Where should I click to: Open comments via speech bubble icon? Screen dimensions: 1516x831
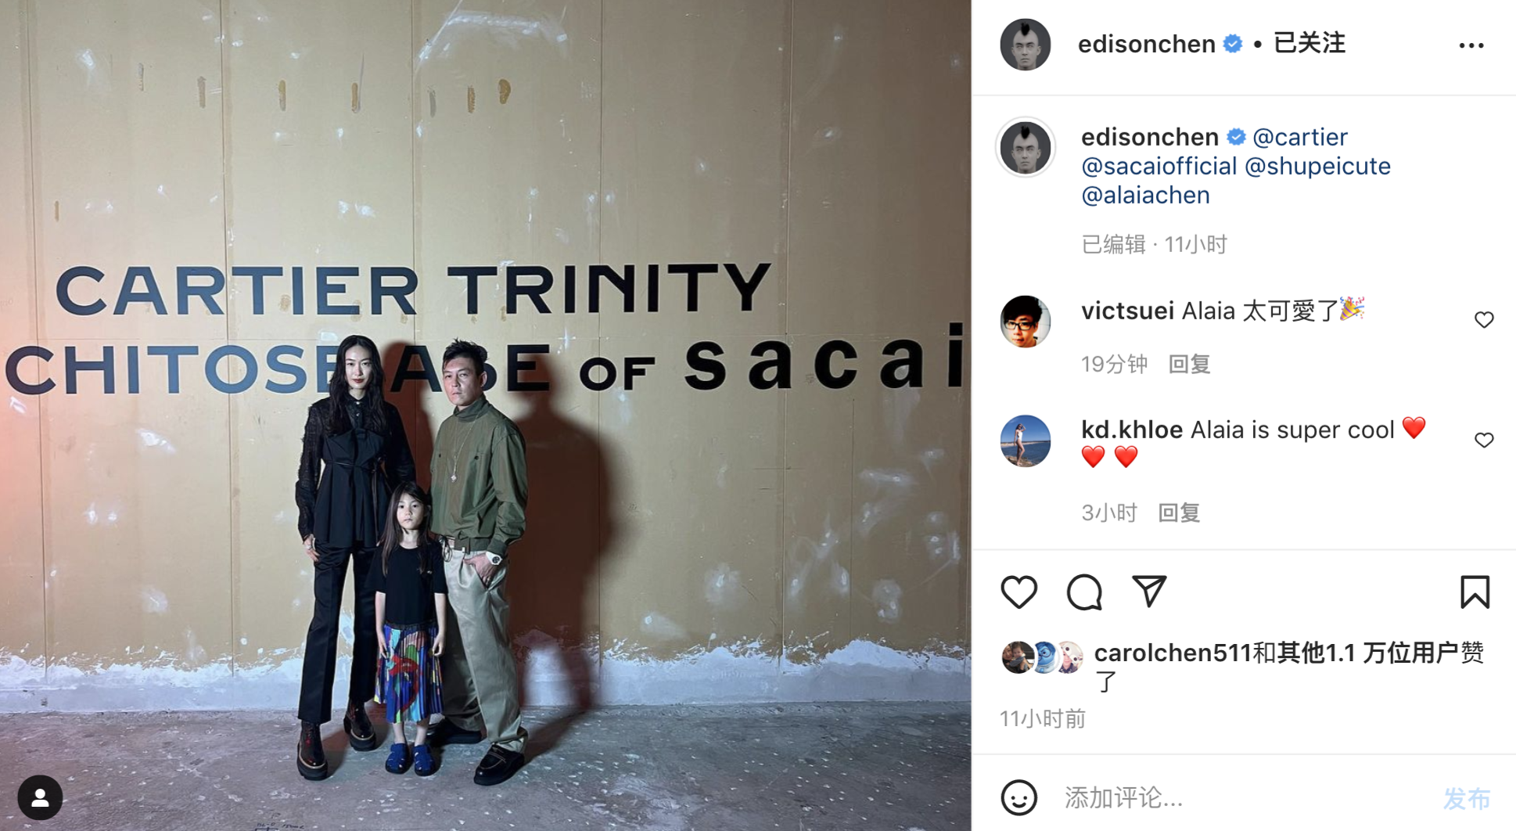pos(1084,592)
